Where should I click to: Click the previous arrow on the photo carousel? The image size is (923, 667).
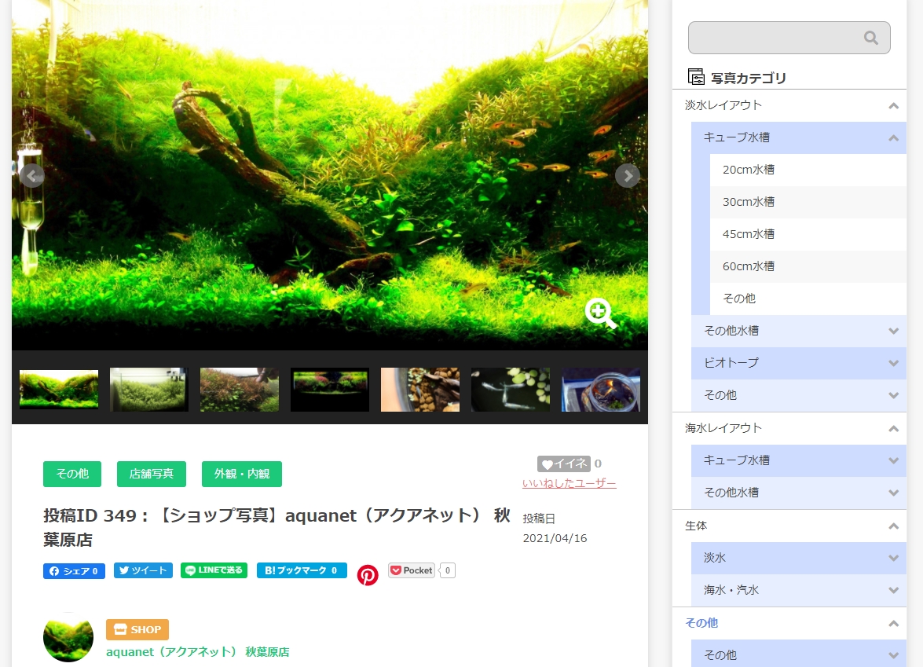coord(32,175)
